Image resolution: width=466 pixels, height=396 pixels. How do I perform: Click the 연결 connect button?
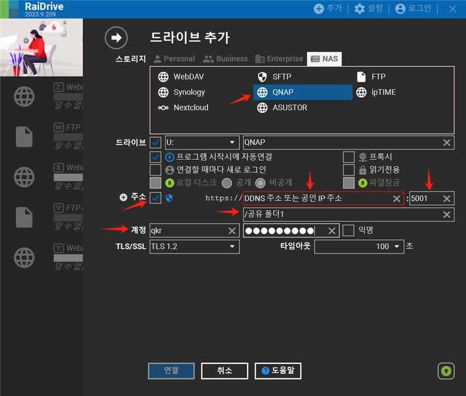tap(171, 371)
